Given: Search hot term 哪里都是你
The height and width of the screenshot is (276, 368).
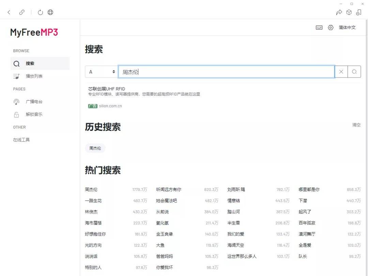Looking at the screenshot, I should [309, 189].
